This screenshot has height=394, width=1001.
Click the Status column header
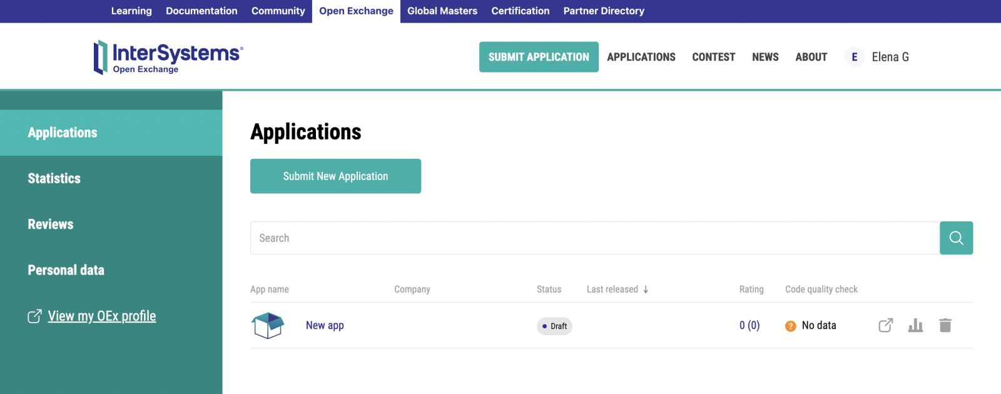549,290
